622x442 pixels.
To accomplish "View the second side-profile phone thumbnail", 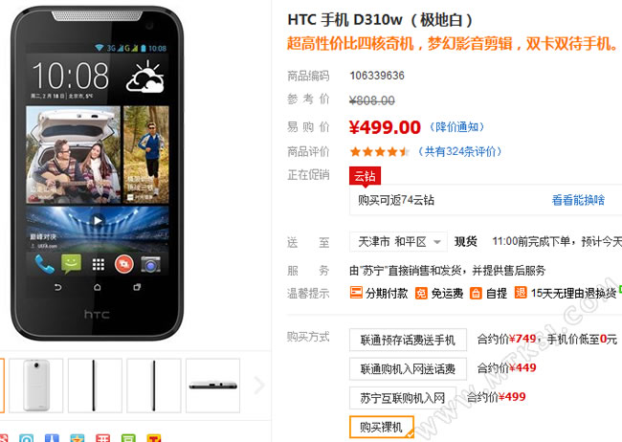I will point(154,386).
